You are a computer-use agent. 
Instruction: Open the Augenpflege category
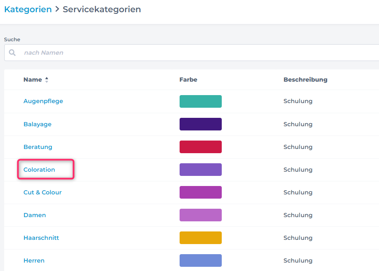[x=43, y=101]
